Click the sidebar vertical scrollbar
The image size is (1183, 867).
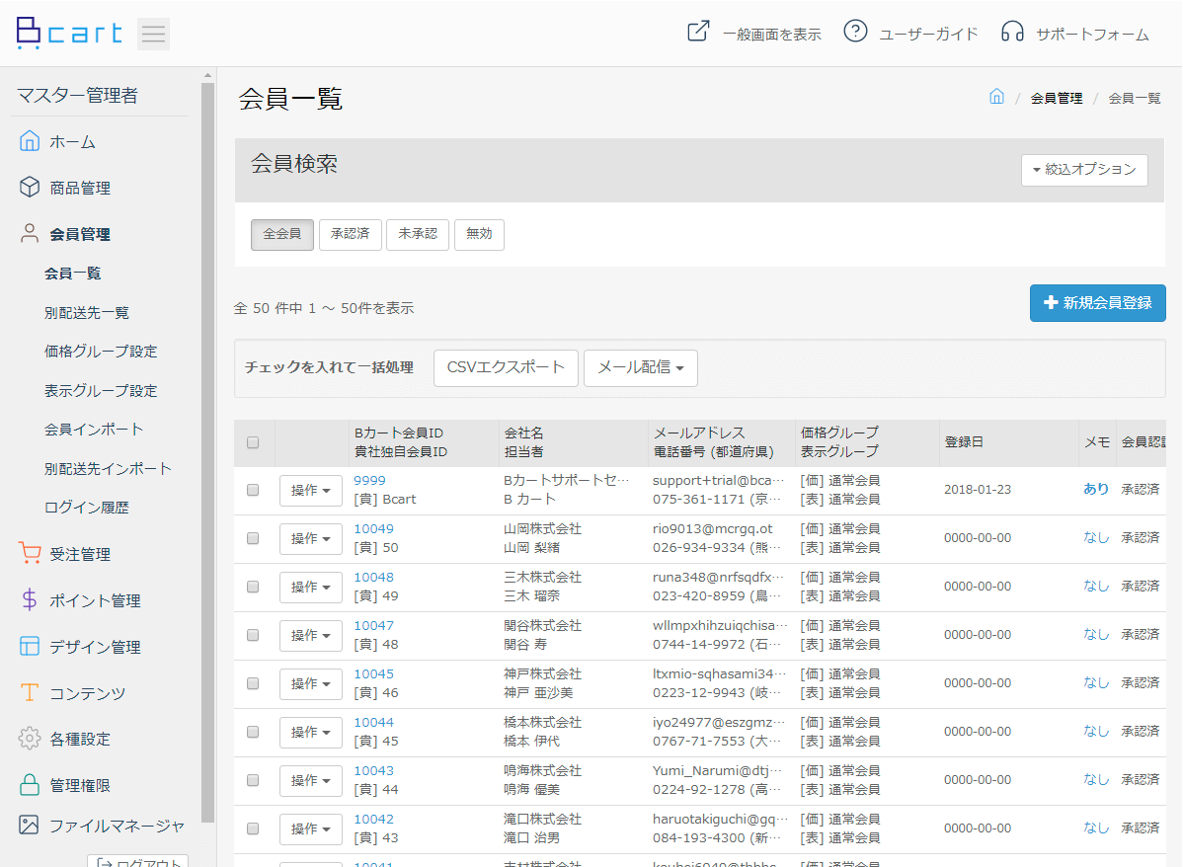(207, 444)
